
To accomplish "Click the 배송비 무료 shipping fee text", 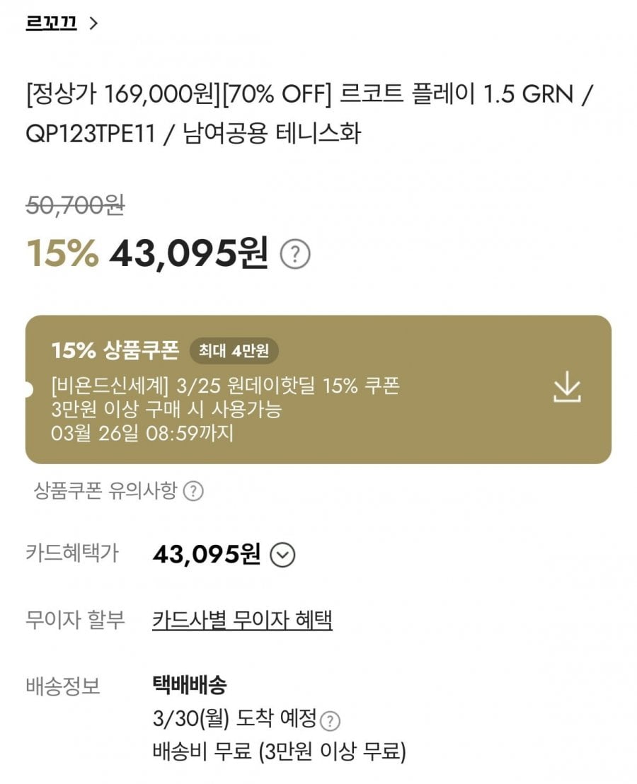I will pyautogui.click(x=279, y=751).
